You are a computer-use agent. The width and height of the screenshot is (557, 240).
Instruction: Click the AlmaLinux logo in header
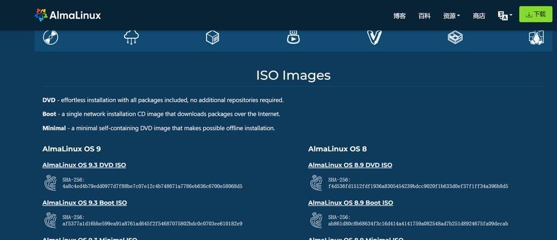pyautogui.click(x=68, y=15)
